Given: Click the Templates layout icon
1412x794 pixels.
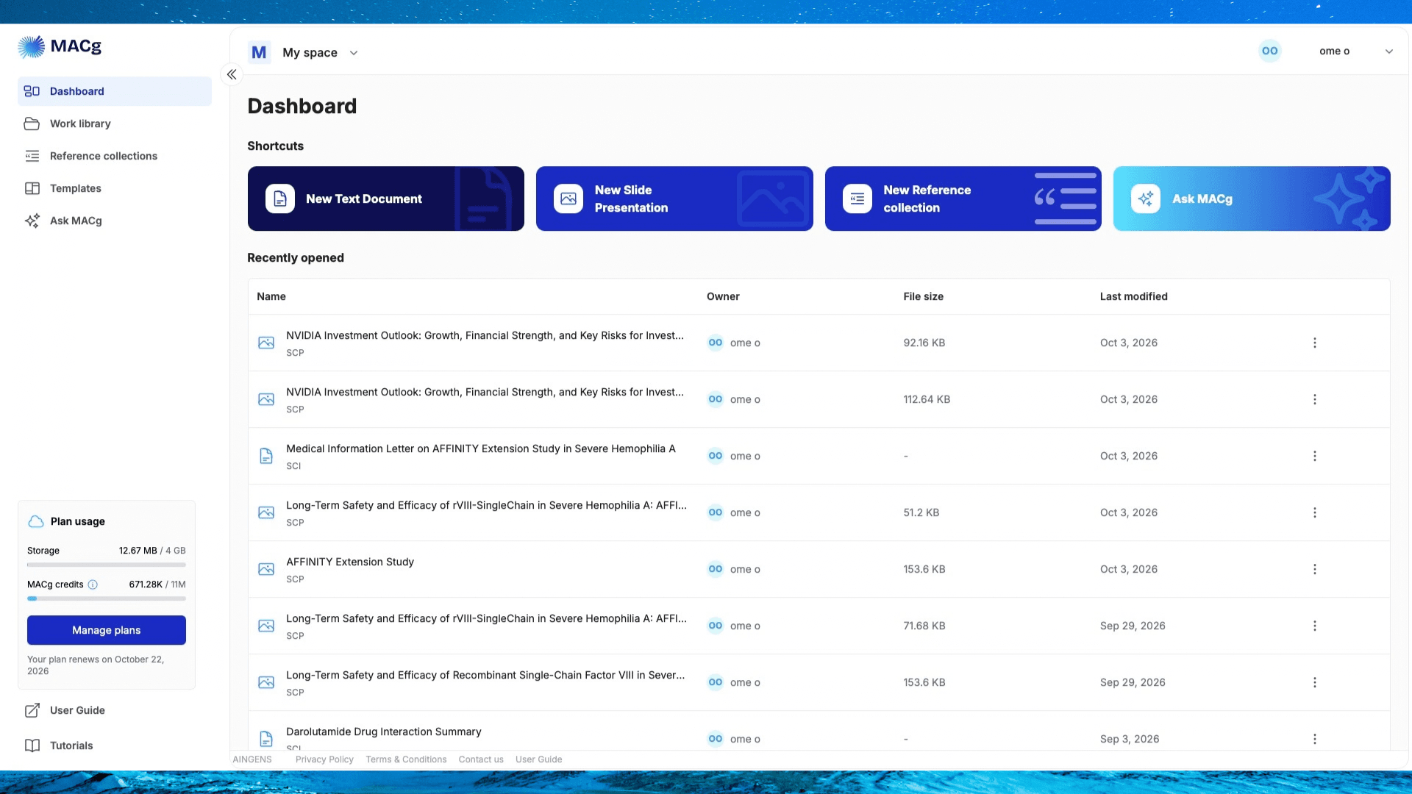Looking at the screenshot, I should (x=32, y=188).
